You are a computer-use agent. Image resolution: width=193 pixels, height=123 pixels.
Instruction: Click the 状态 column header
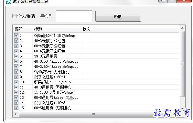click(x=130, y=29)
